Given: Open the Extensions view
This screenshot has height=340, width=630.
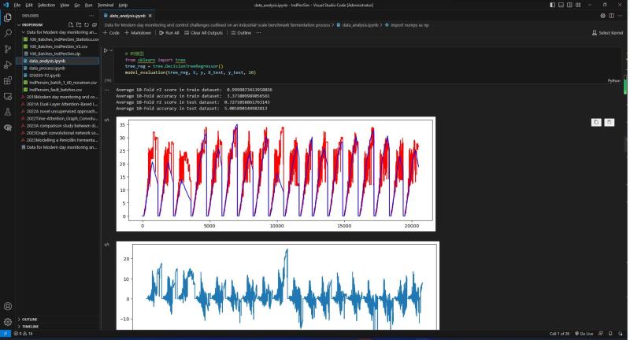Looking at the screenshot, I should (x=7, y=80).
